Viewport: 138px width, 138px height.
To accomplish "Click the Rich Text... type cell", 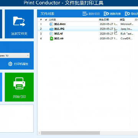I will (127, 34).
